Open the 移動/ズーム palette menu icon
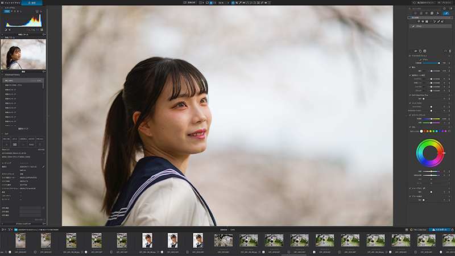455x256 pixels. [44, 35]
